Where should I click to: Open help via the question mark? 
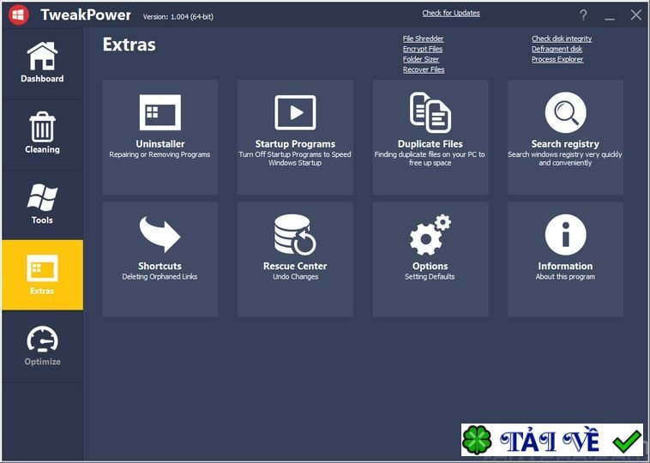click(x=583, y=15)
